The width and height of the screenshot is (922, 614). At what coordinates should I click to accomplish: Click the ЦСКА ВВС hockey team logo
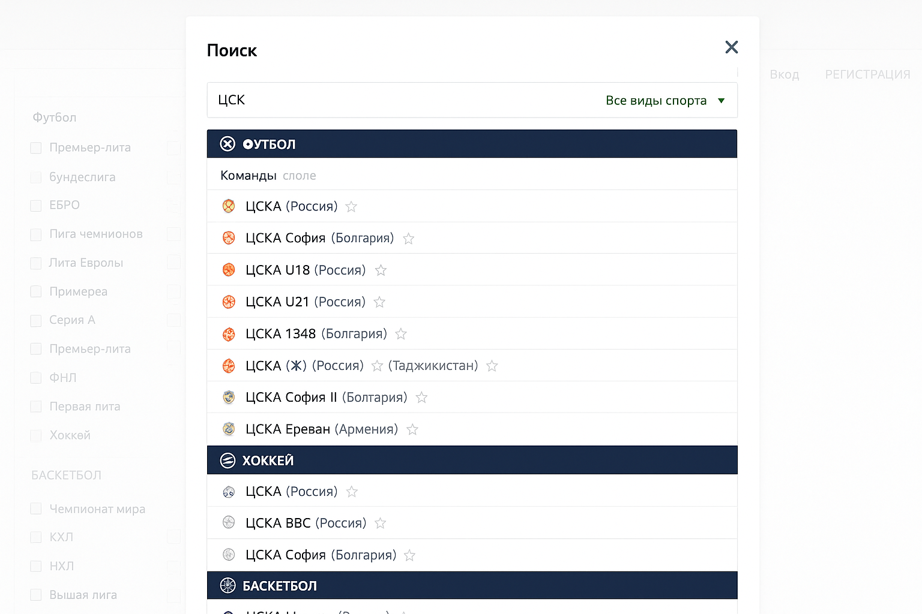[x=229, y=522]
